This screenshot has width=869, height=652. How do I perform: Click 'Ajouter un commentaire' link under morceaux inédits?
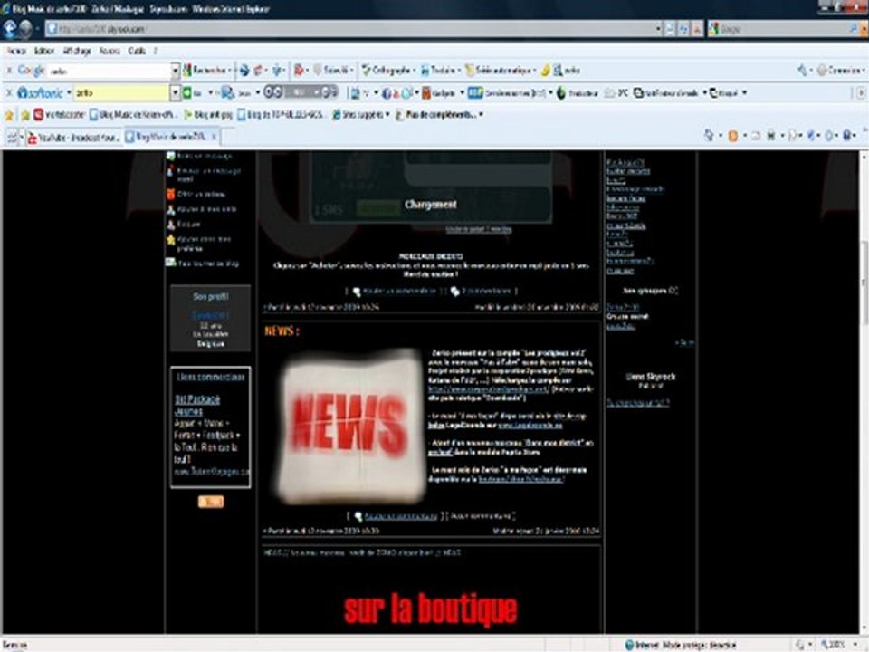[399, 291]
